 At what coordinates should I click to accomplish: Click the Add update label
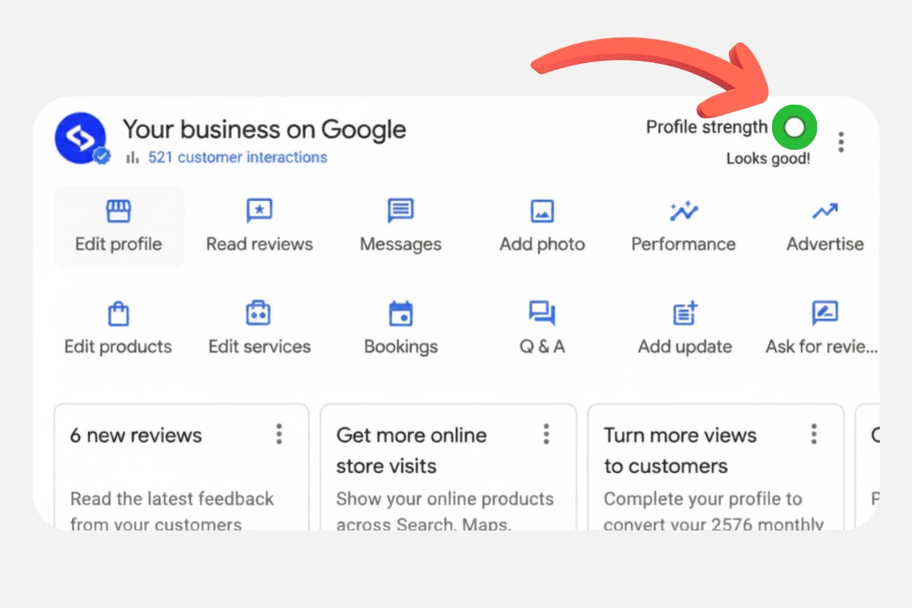[685, 347]
